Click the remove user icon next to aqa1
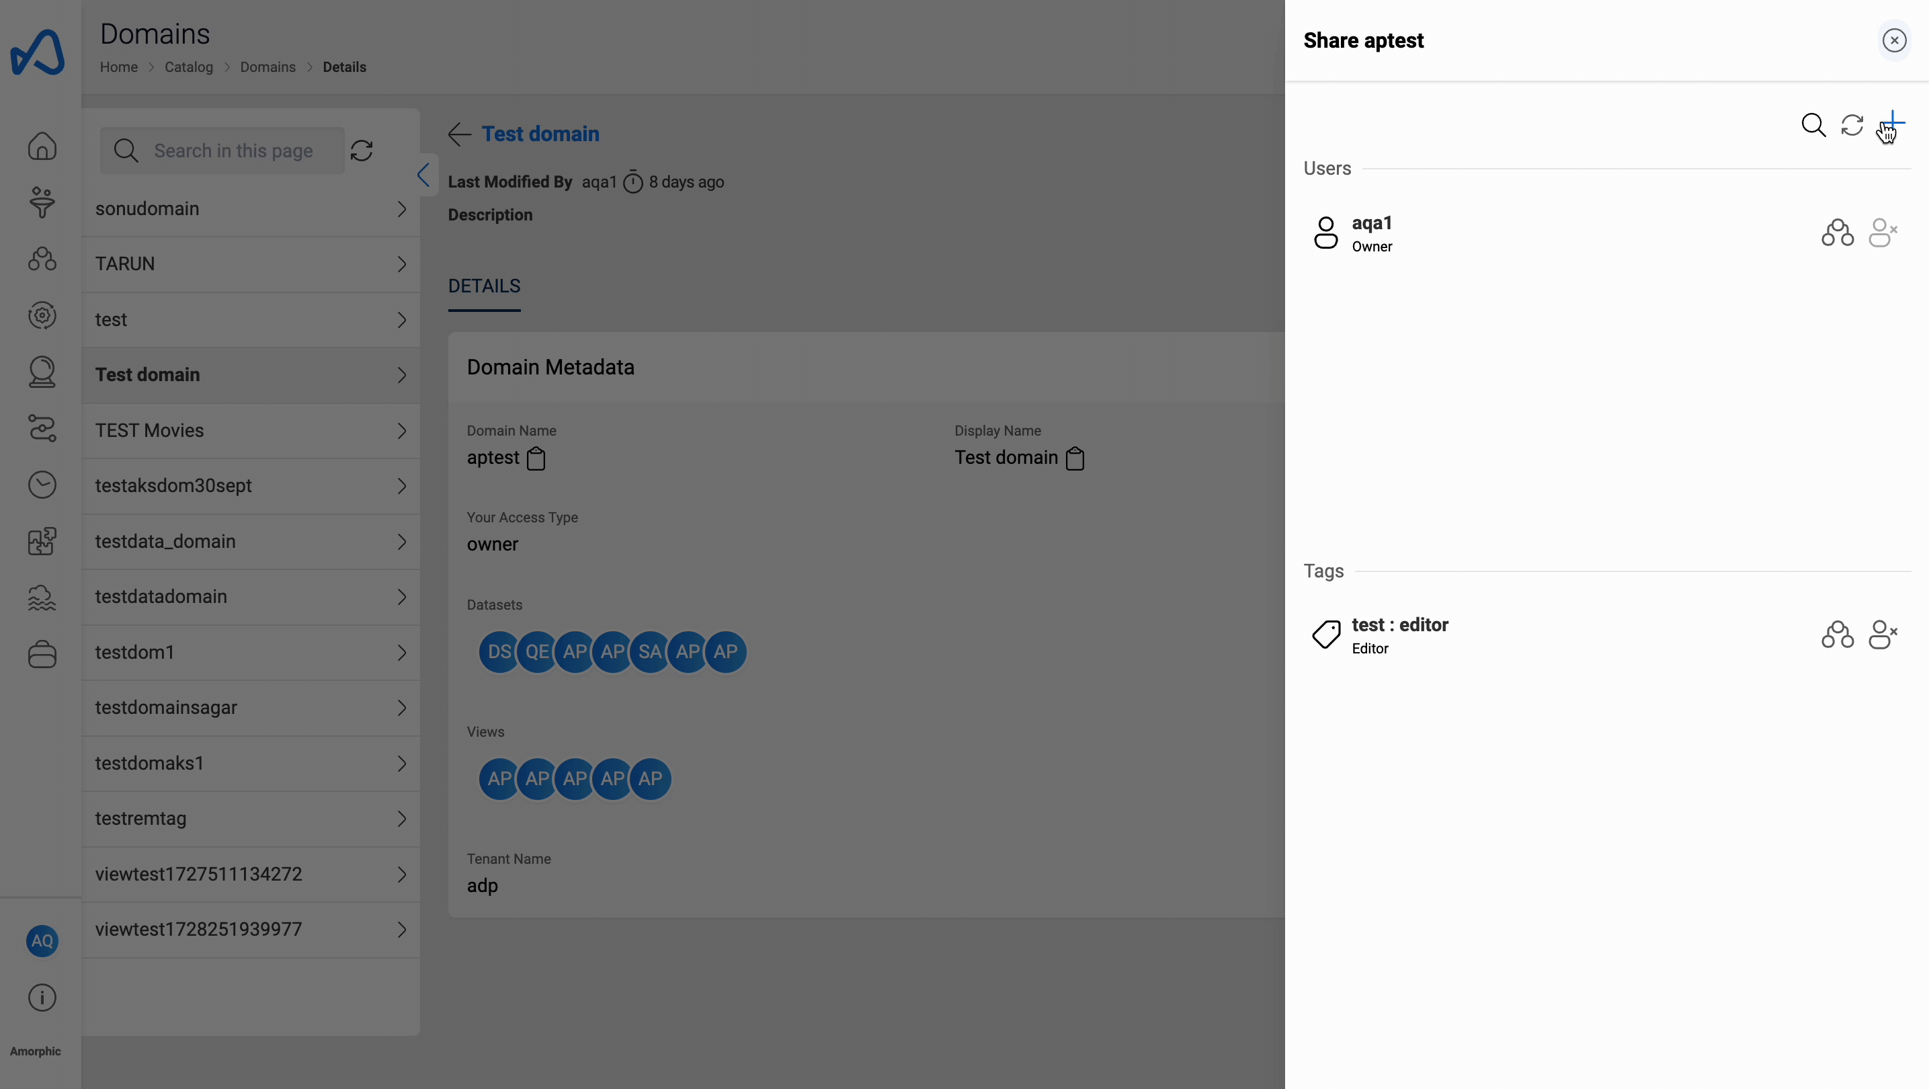The image size is (1929, 1089). coord(1883,232)
